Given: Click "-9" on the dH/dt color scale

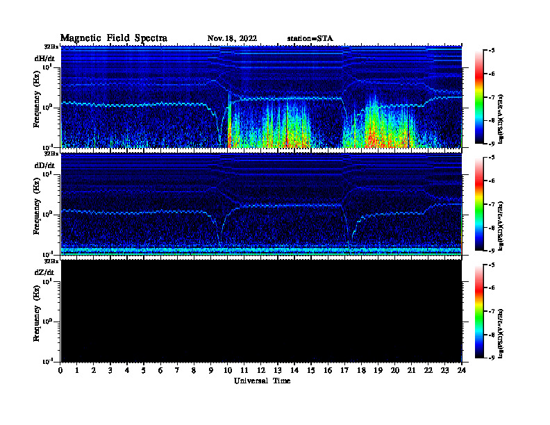Looking at the screenshot, I should tap(492, 144).
